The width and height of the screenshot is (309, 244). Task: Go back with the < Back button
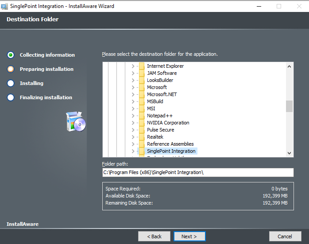(154, 236)
